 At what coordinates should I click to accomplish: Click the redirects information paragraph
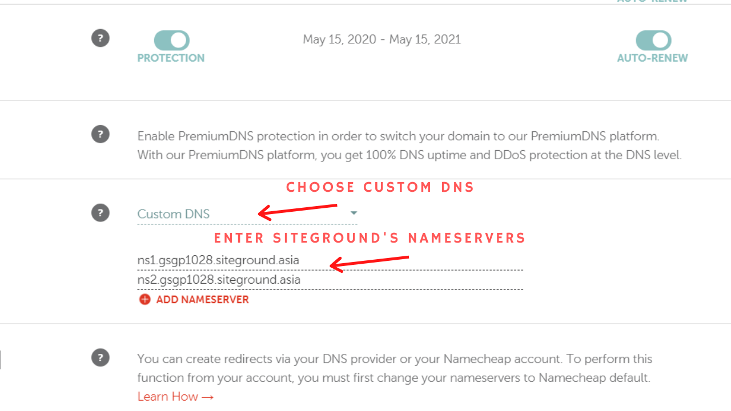pyautogui.click(x=395, y=368)
